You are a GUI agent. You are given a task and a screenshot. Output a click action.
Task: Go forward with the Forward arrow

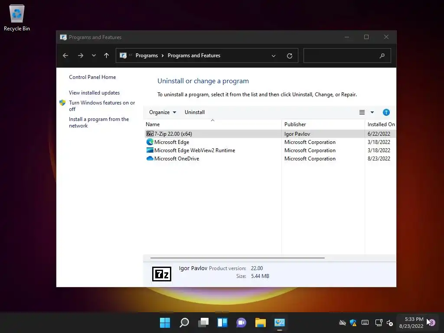pyautogui.click(x=80, y=55)
